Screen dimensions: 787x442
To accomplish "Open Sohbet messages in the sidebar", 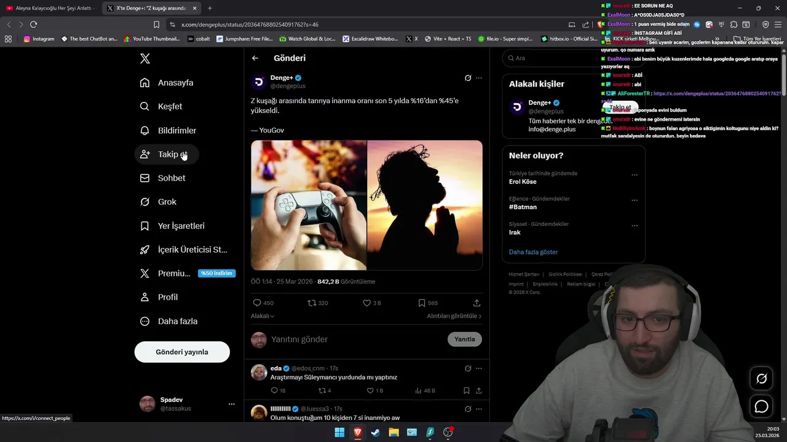I will point(162,178).
